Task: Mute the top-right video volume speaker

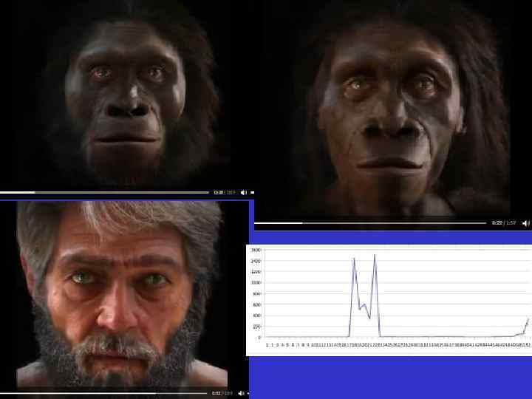Action: click(x=525, y=223)
